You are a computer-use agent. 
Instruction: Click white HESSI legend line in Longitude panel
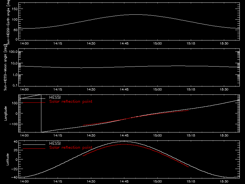[34, 98]
